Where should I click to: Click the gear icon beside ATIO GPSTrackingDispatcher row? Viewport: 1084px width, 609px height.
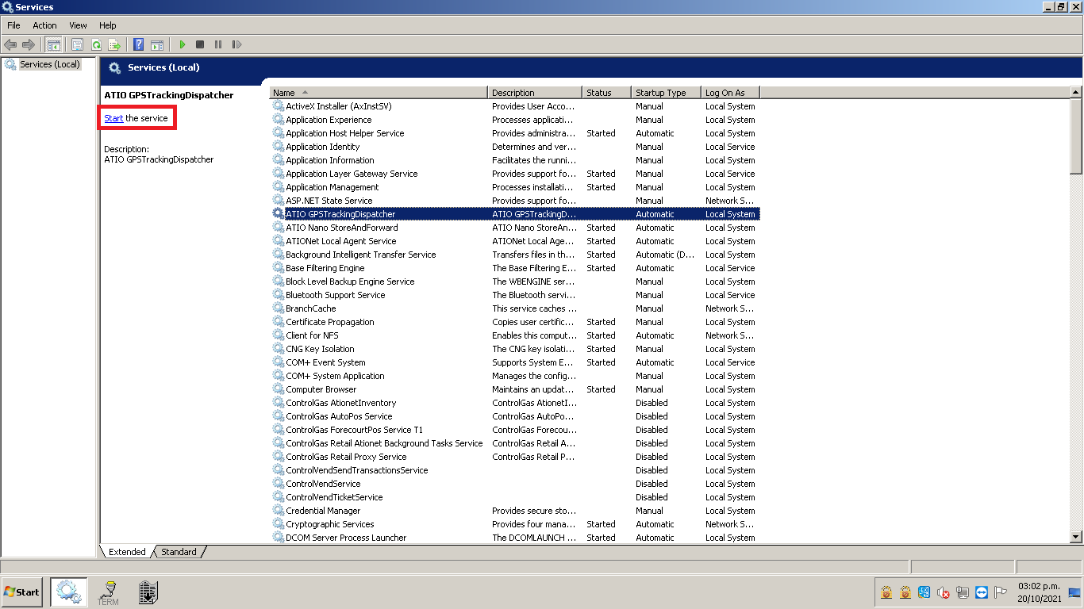click(x=279, y=214)
